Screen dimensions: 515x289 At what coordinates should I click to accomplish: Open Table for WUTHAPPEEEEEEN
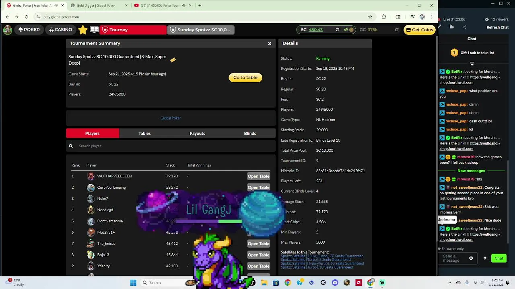[x=258, y=176]
